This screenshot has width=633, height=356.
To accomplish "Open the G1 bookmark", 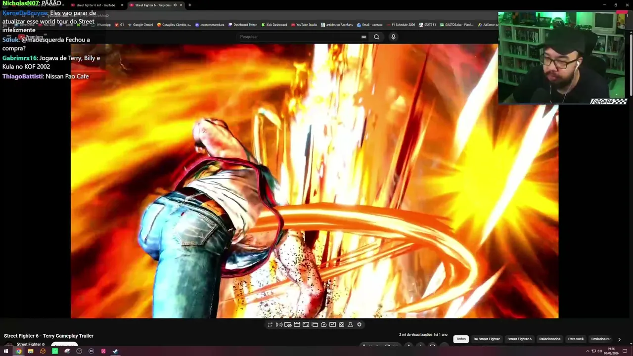I will (x=119, y=25).
